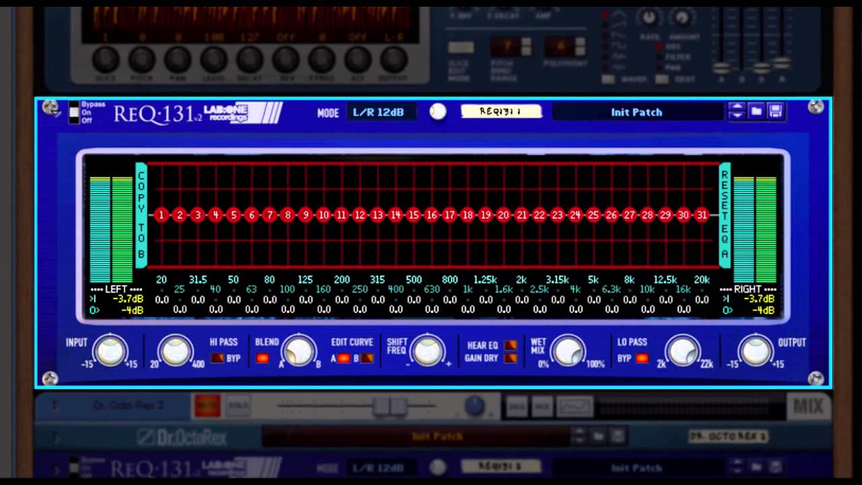Select EQ band node 19
This screenshot has height=485, width=862.
486,215
